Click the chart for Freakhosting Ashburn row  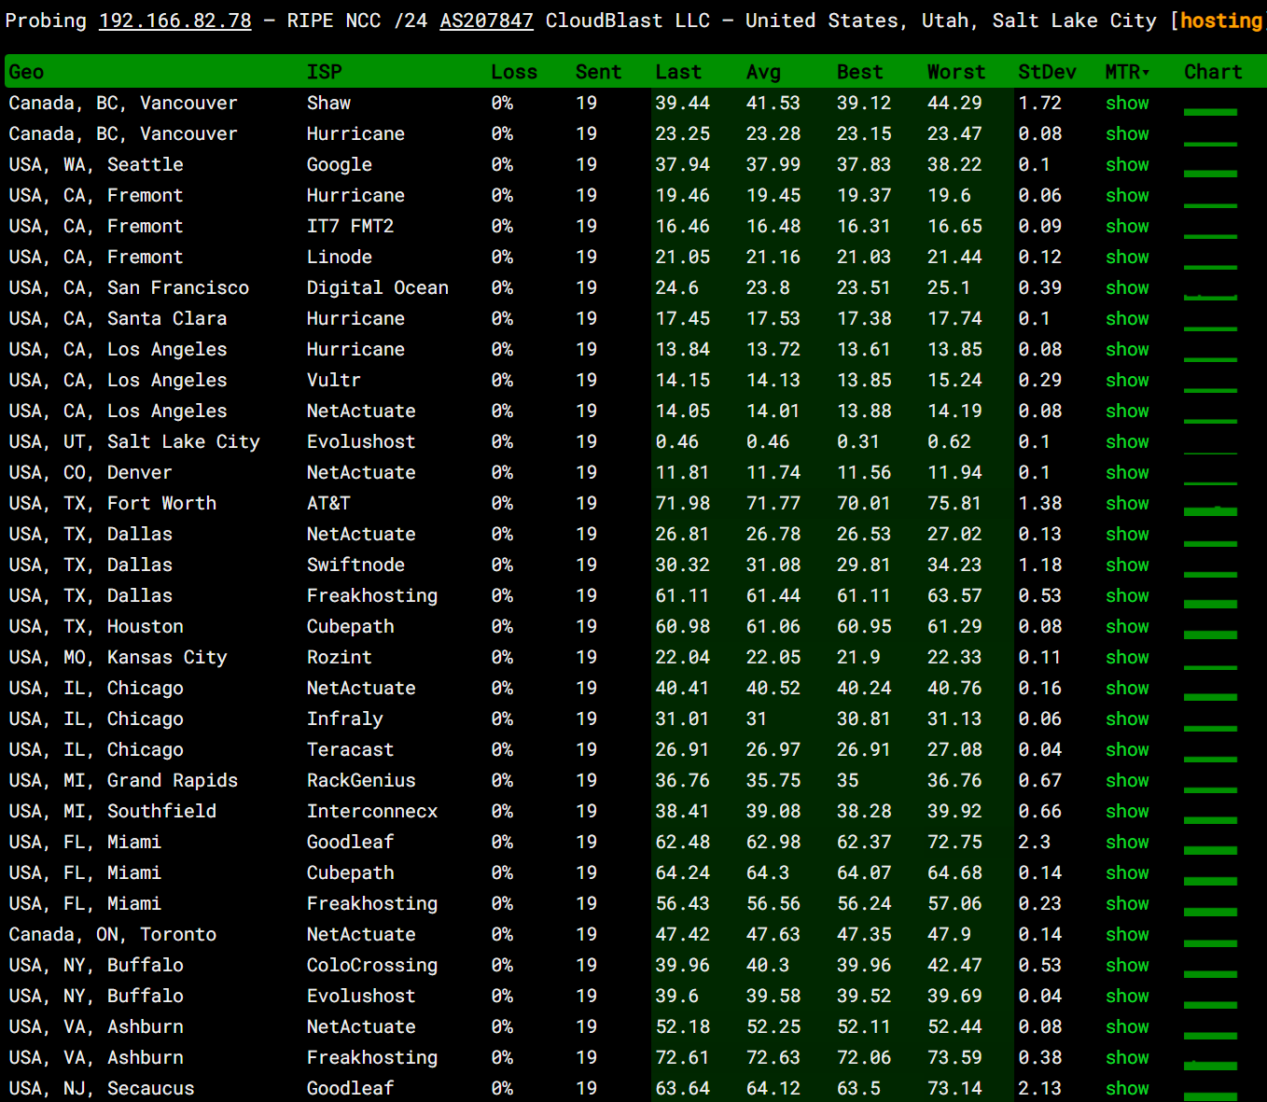(1210, 1064)
